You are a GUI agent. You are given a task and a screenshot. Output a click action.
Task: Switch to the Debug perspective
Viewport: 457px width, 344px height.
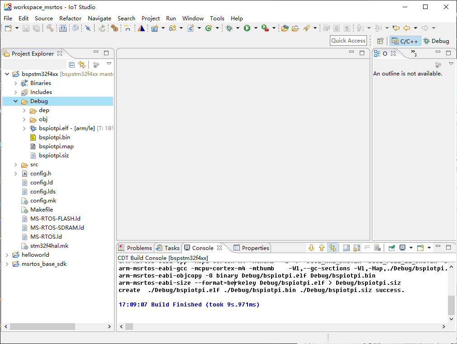[x=436, y=41]
